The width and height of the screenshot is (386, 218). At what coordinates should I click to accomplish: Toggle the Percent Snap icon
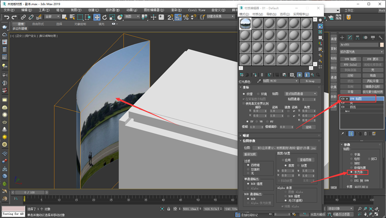(x=186, y=17)
